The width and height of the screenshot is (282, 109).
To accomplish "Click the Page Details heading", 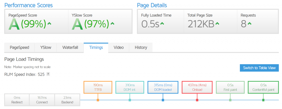I will point(152,5).
